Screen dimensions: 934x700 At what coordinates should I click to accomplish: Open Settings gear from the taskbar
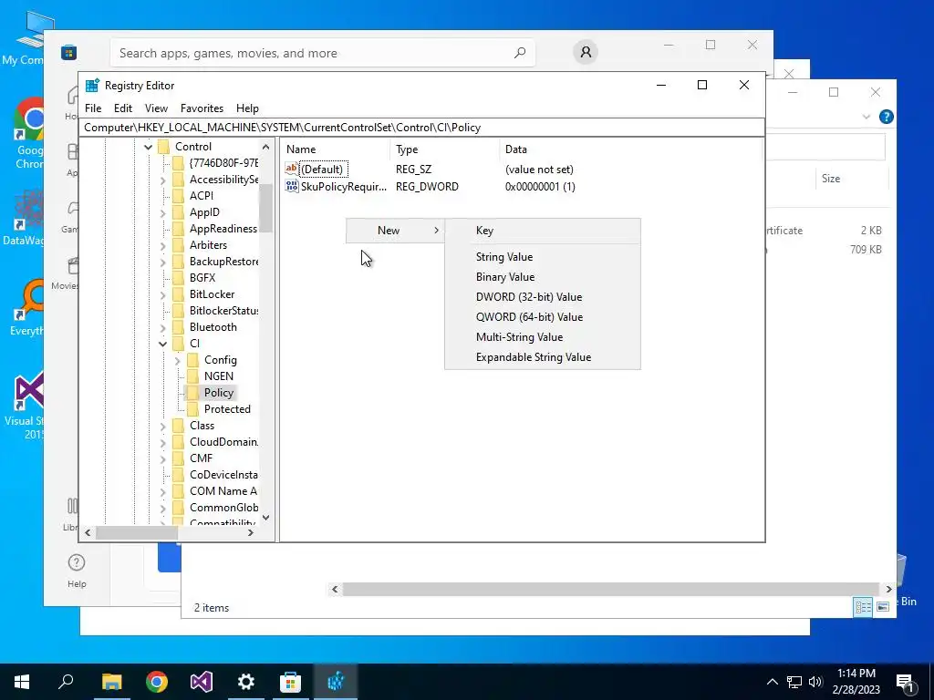click(x=246, y=682)
